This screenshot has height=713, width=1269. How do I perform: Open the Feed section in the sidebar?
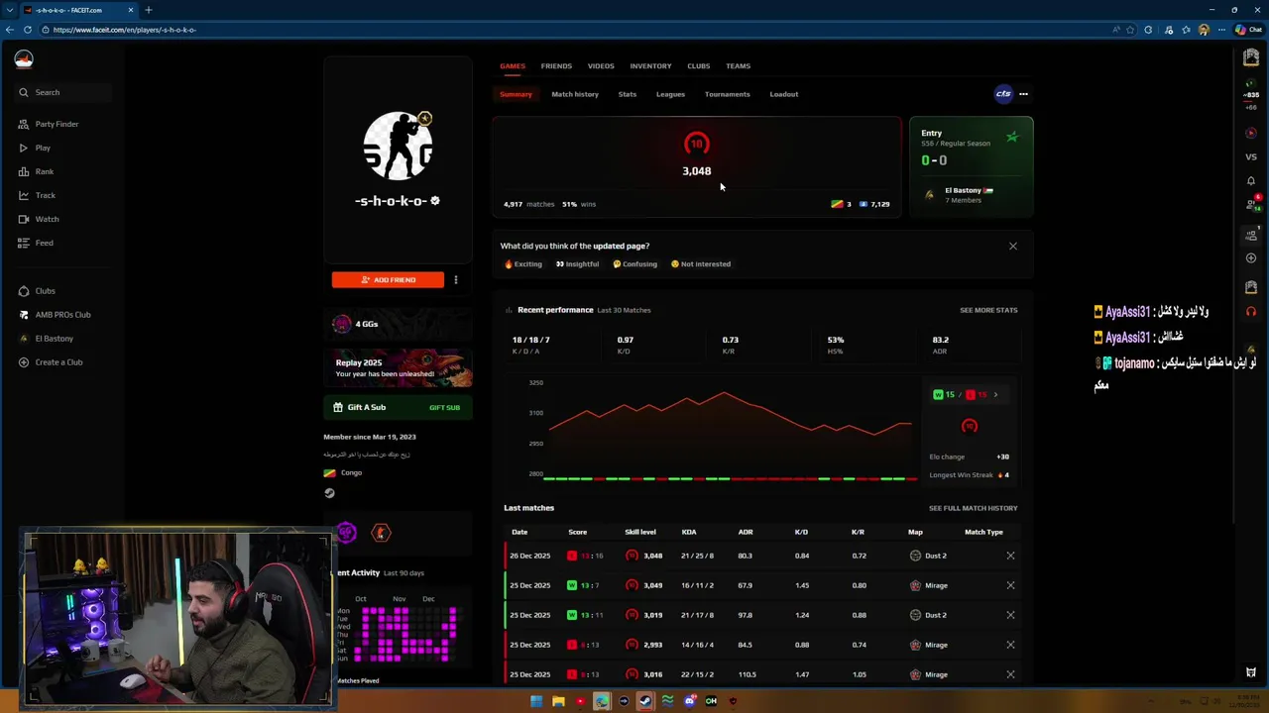pos(36,243)
